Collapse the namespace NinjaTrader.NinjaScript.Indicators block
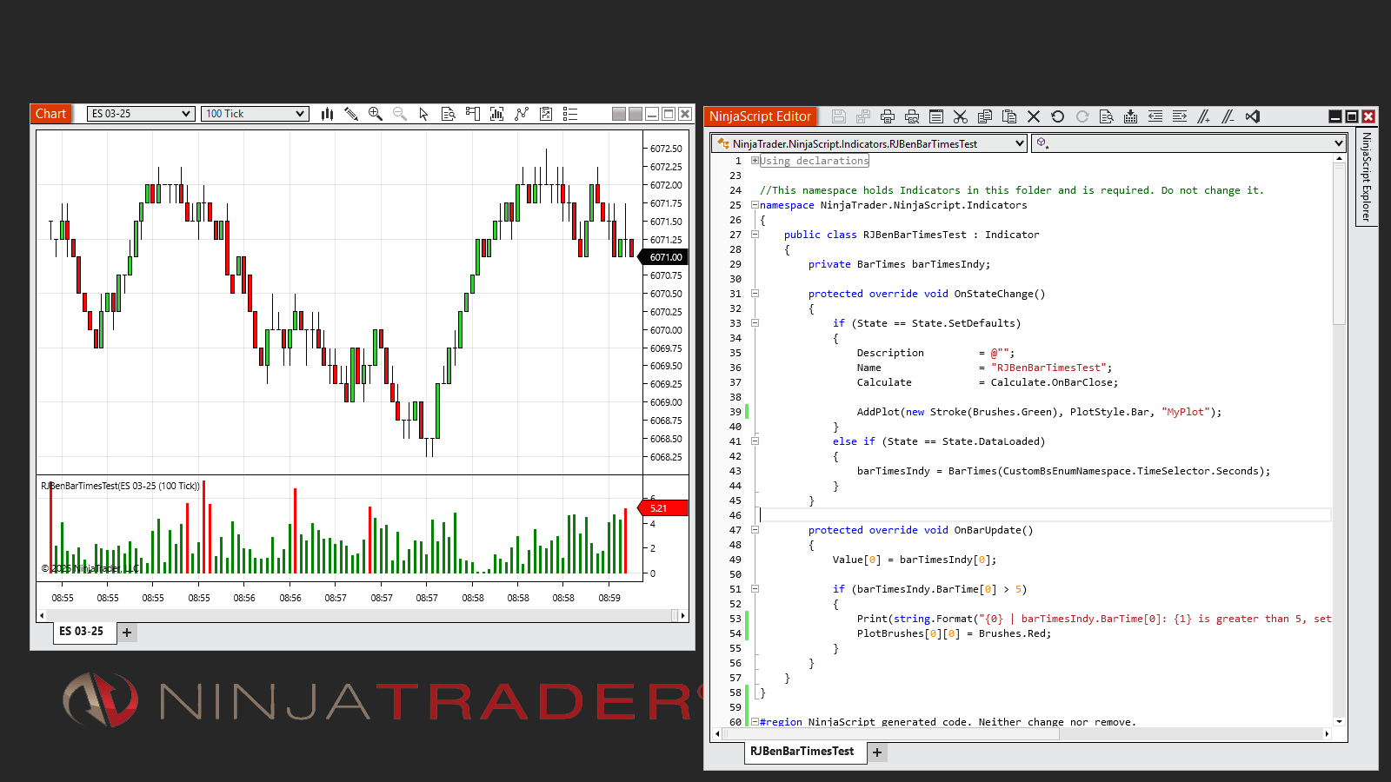The image size is (1391, 782). (755, 205)
